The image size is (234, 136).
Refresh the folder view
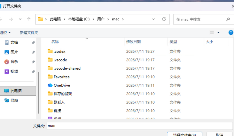[164, 19]
